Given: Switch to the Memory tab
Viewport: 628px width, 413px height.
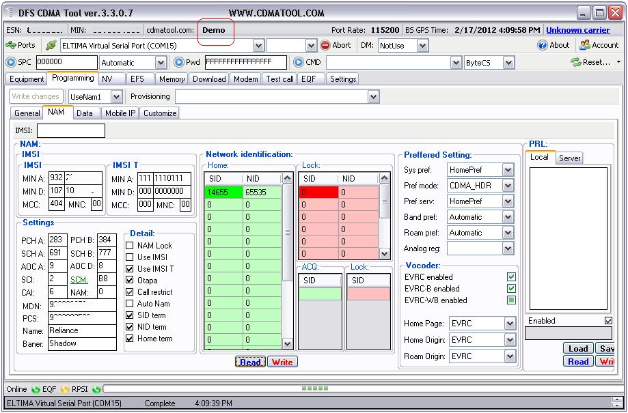Looking at the screenshot, I should tap(172, 79).
